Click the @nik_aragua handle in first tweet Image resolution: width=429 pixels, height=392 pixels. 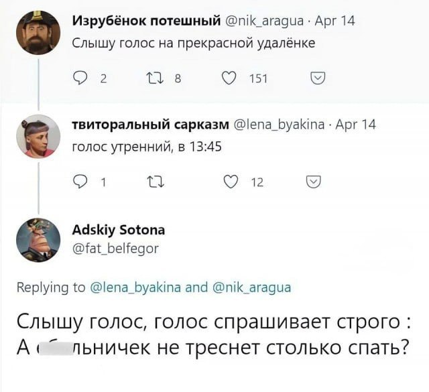[264, 21]
